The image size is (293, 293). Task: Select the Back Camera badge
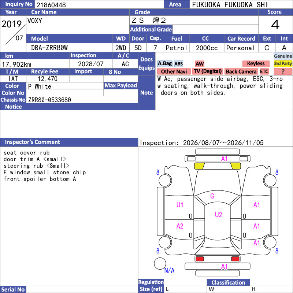[241, 71]
